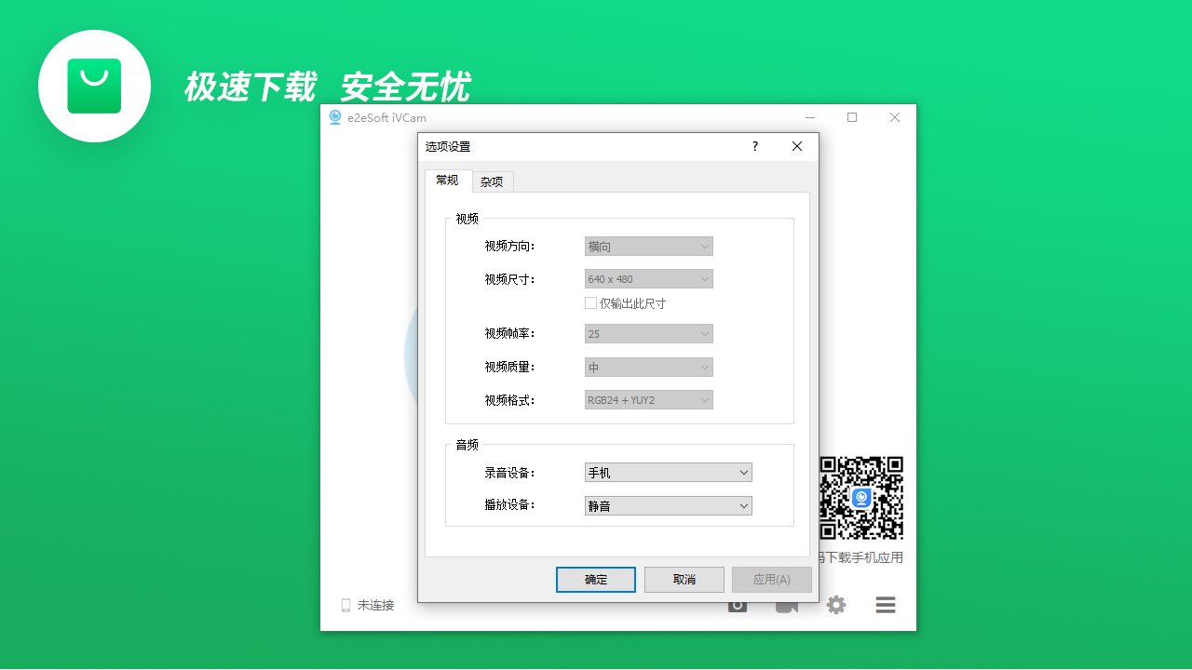Click the green shopping bag app logo

tap(94, 86)
